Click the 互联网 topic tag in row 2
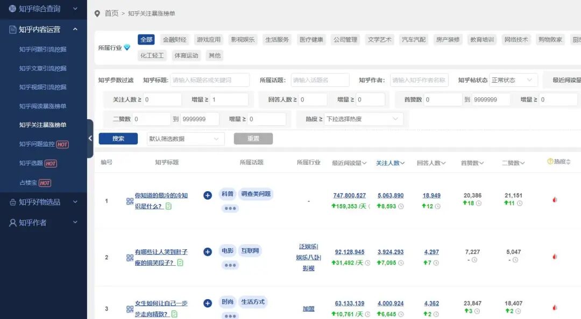581x319 pixels. pyautogui.click(x=250, y=251)
